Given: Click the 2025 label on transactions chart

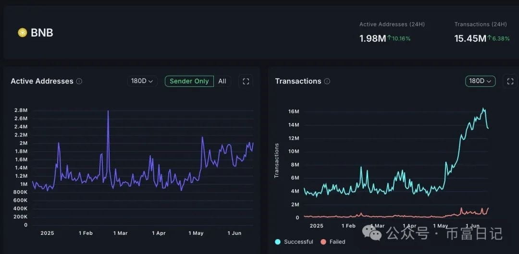Looking at the screenshot, I should pos(316,226).
